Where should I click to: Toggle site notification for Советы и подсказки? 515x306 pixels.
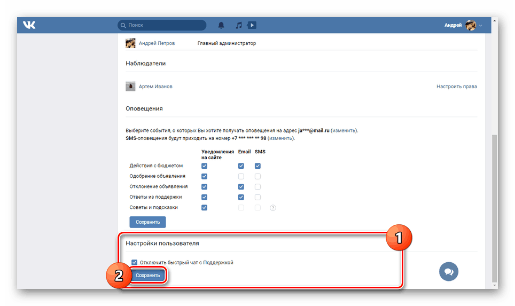(x=204, y=208)
